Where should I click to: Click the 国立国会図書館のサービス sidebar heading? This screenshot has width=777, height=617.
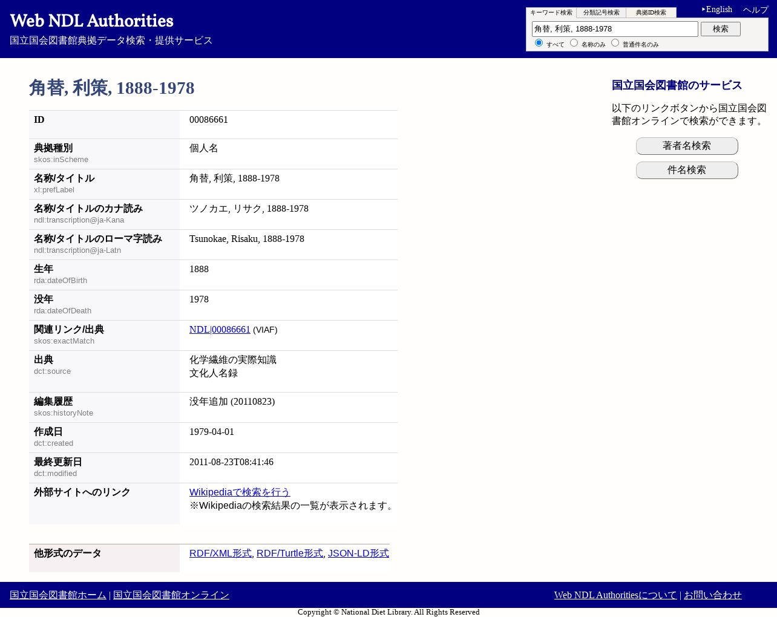[677, 85]
